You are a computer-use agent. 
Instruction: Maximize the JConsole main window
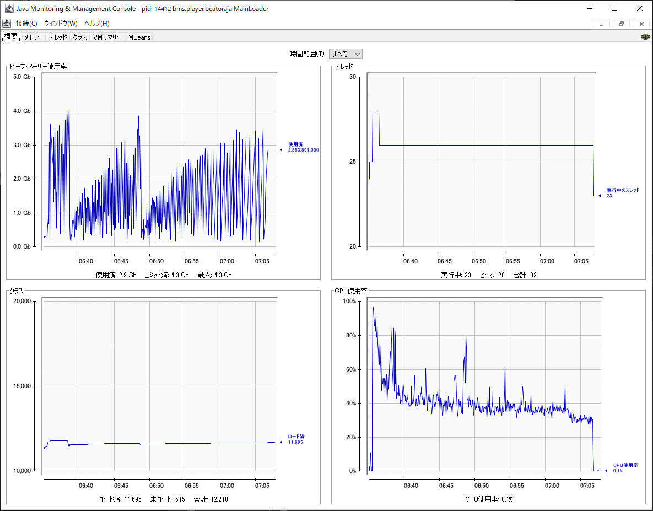(x=614, y=8)
